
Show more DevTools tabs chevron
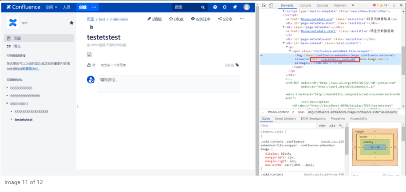pos(353,5)
